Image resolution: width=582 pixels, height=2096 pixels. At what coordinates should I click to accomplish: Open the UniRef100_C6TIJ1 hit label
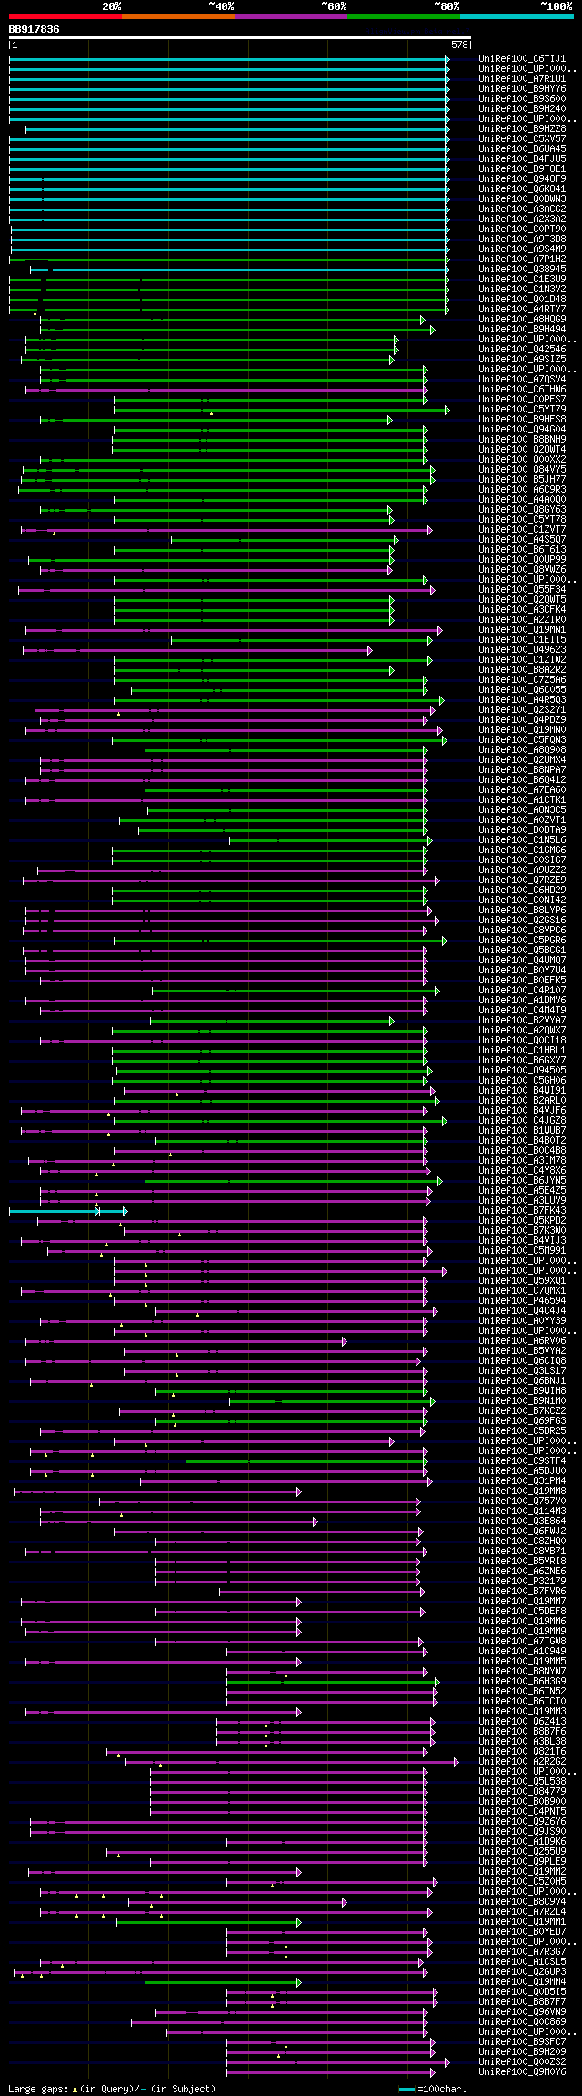click(x=522, y=59)
